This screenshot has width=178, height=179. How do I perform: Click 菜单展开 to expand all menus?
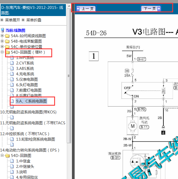click(x=12, y=20)
